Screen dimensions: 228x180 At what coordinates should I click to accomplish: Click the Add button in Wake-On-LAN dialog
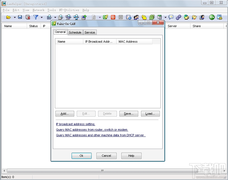point(65,114)
